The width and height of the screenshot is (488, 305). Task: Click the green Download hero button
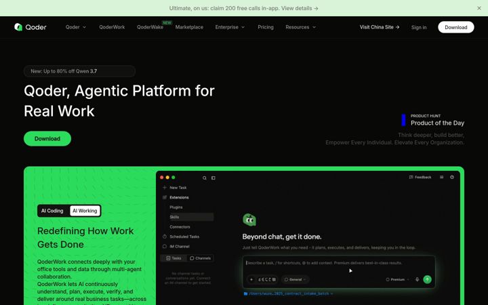tap(47, 138)
